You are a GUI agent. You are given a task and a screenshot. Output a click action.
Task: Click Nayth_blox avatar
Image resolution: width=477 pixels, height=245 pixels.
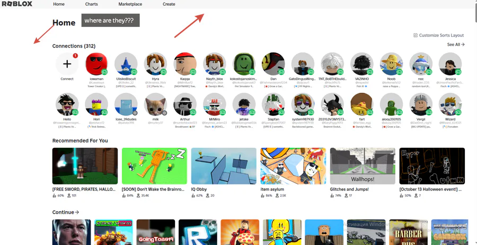215,64
